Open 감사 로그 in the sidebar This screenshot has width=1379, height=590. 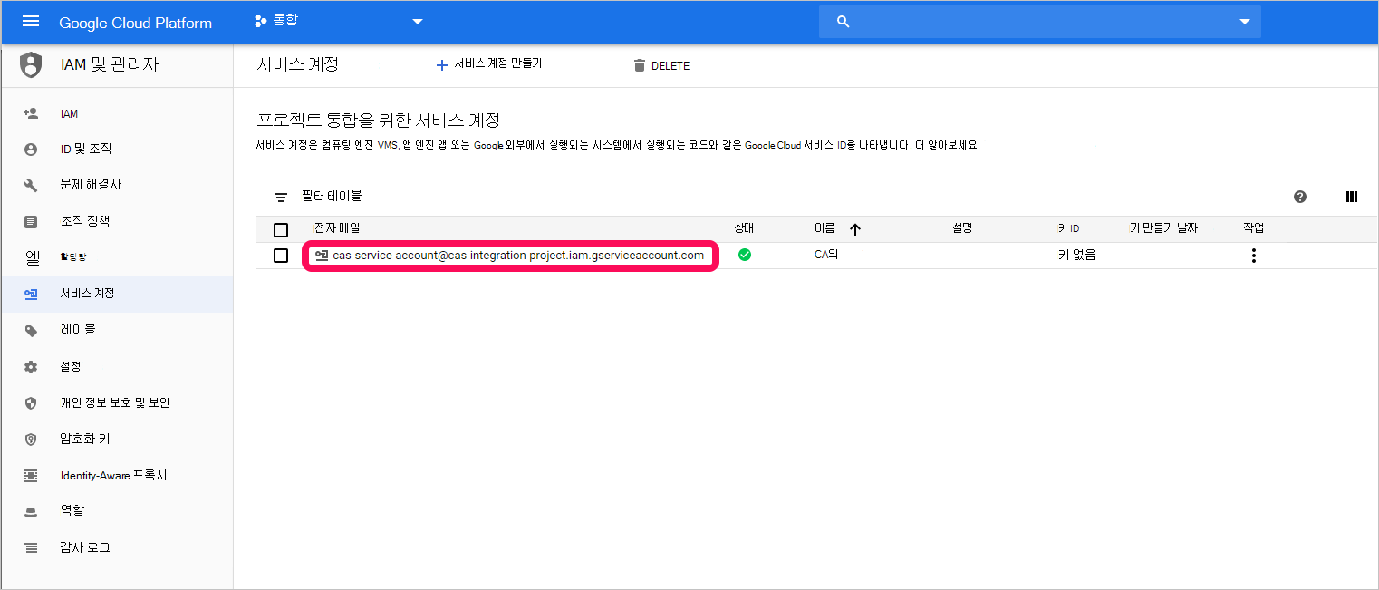point(85,547)
